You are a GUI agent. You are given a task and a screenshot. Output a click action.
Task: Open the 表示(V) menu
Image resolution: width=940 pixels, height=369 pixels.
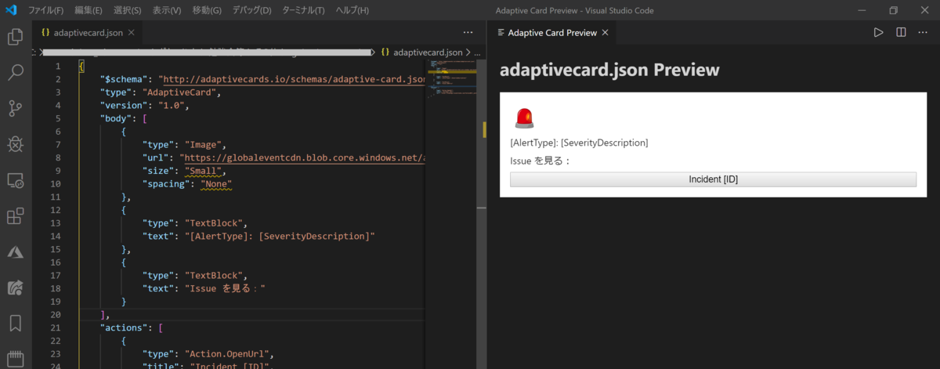[x=166, y=10]
